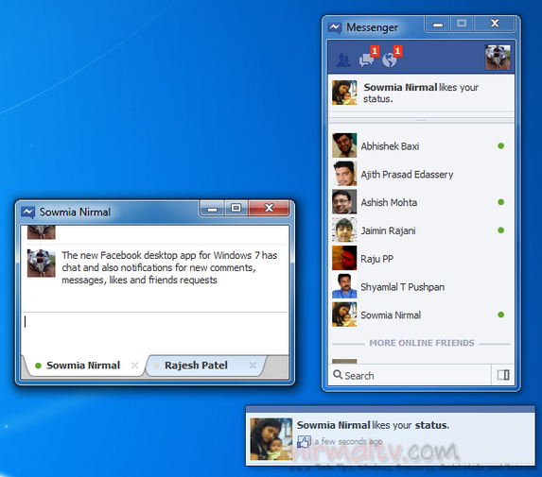Minimize the Messenger window
This screenshot has width=542, height=477.
point(438,24)
